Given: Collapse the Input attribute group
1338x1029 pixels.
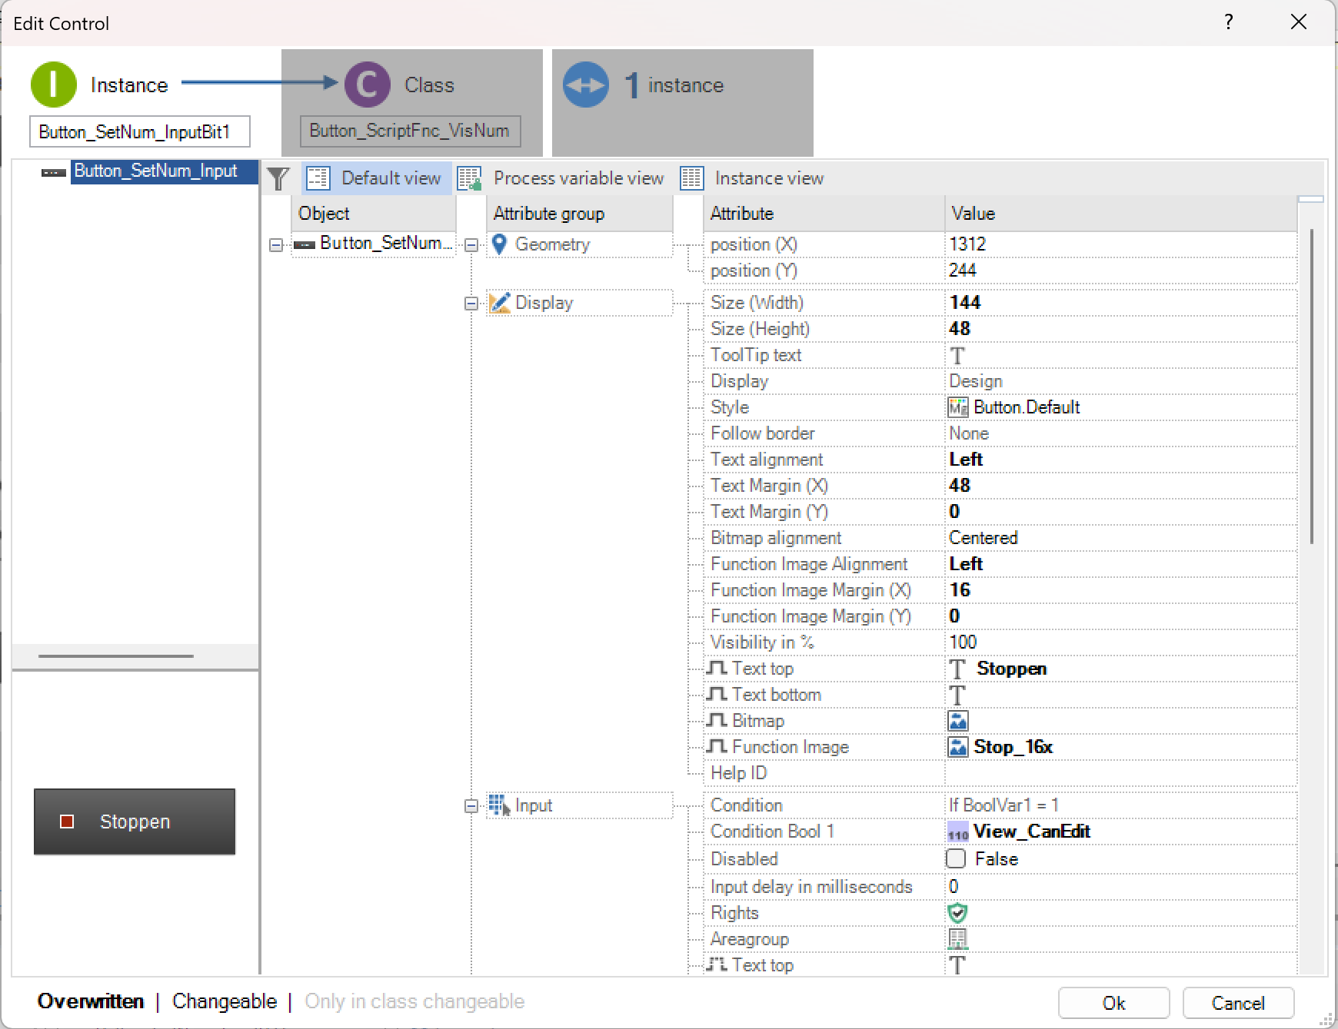Looking at the screenshot, I should [471, 806].
